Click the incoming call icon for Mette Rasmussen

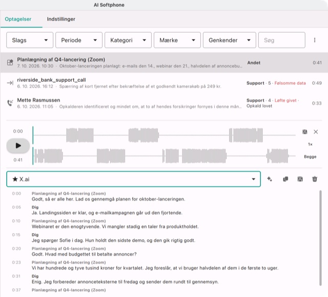pyautogui.click(x=10, y=103)
